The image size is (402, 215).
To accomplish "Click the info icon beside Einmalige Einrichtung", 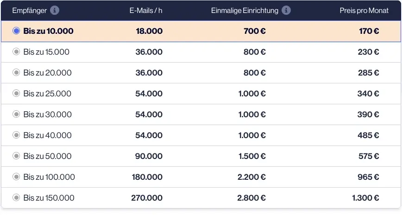I will 286,11.
